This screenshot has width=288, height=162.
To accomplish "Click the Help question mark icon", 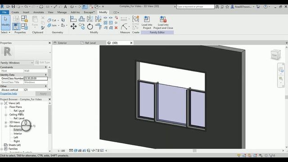I will click(x=265, y=7).
